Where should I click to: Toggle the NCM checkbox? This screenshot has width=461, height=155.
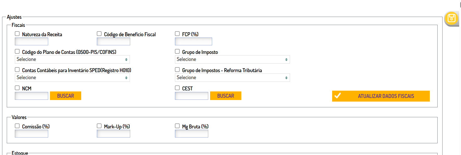tap(17, 88)
